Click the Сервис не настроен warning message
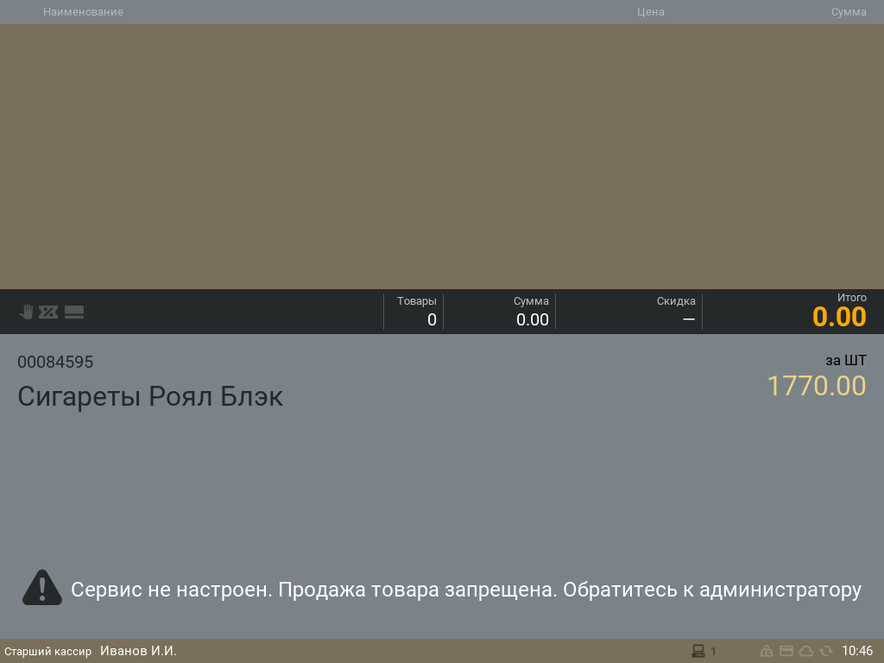This screenshot has width=884, height=663. click(x=465, y=590)
